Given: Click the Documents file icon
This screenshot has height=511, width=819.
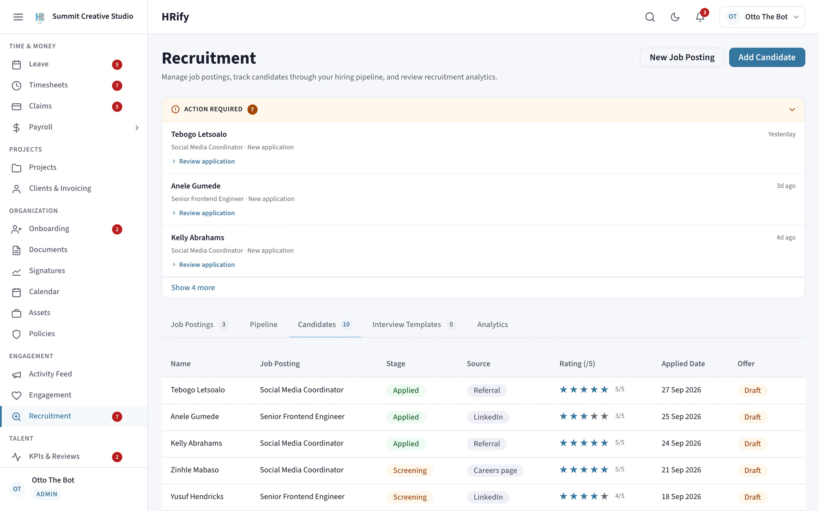Looking at the screenshot, I should coord(16,250).
